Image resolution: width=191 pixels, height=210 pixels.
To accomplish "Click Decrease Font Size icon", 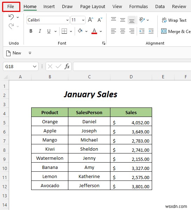I will 100,20.
